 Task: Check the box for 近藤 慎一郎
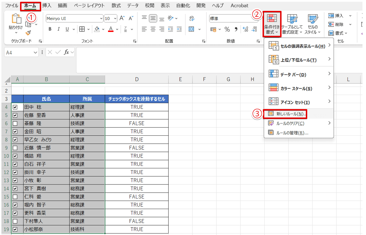click(15, 148)
